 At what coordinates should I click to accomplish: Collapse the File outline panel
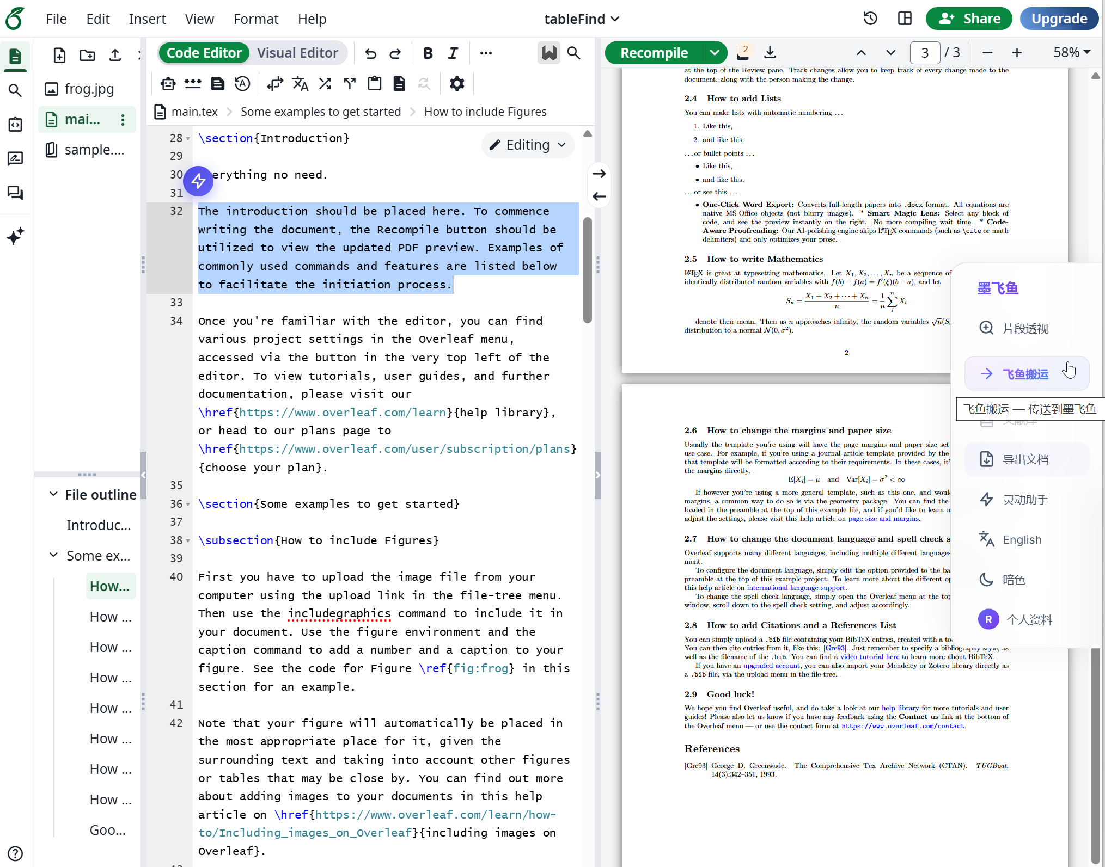[x=53, y=494]
